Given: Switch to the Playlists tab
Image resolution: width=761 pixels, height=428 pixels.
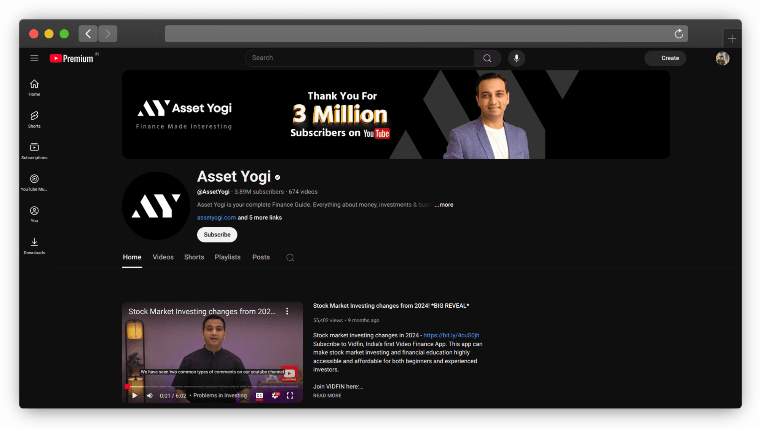Looking at the screenshot, I should 228,257.
